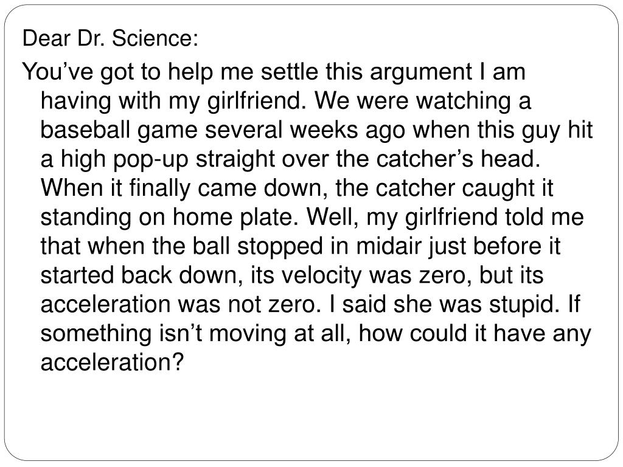This screenshot has height=467, width=623.
Task: Click the greeting 'Dear Dr. Science:'
Action: pyautogui.click(x=110, y=38)
